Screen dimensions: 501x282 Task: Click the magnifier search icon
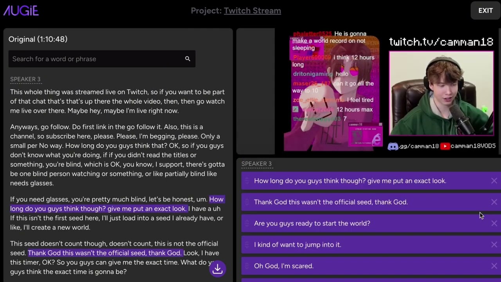pyautogui.click(x=187, y=59)
